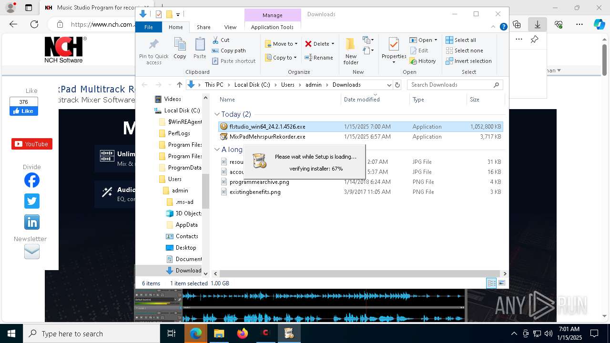Click the Rename ribbon command
The height and width of the screenshot is (343, 610).
(319, 58)
